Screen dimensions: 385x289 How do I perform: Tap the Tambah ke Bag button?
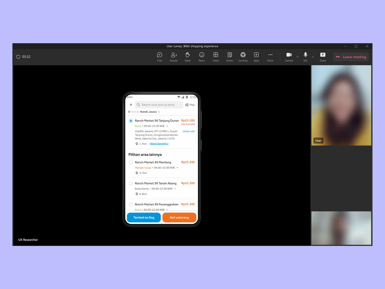point(144,218)
